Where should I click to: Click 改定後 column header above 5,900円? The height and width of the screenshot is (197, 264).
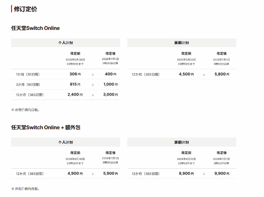coord(110,153)
